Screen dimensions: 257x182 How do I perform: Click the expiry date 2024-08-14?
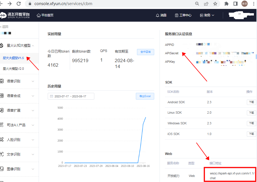tap(124, 64)
